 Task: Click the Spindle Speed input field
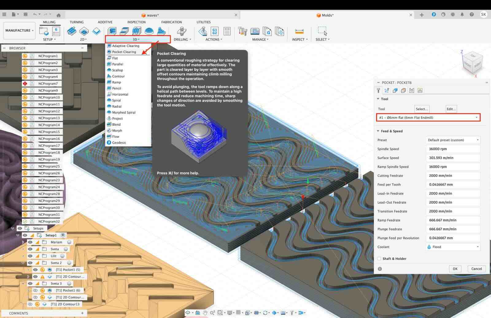pyautogui.click(x=453, y=149)
